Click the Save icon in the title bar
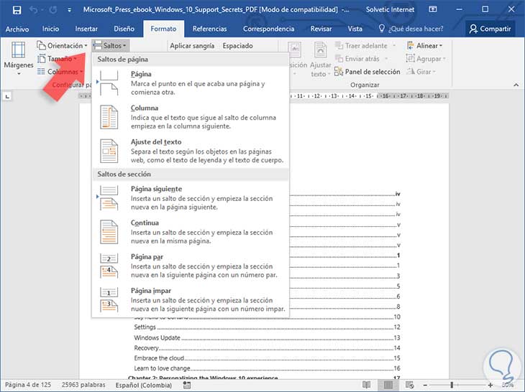This screenshot has height=392, width=525. [17, 10]
